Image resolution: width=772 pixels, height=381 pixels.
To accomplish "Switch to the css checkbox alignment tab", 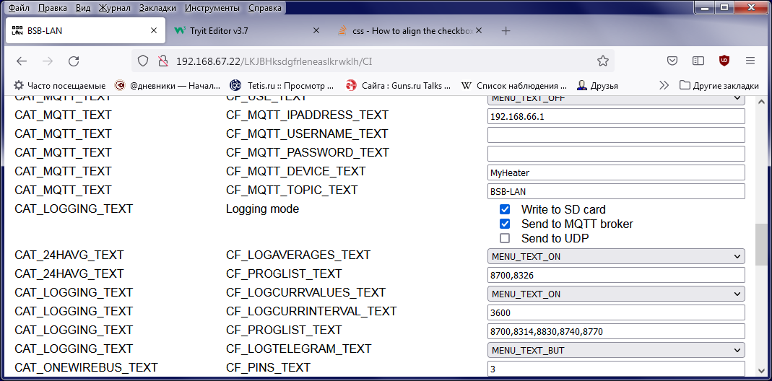I will (407, 30).
